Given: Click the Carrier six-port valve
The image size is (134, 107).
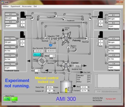Looking at the screenshot, I should tap(66, 66).
